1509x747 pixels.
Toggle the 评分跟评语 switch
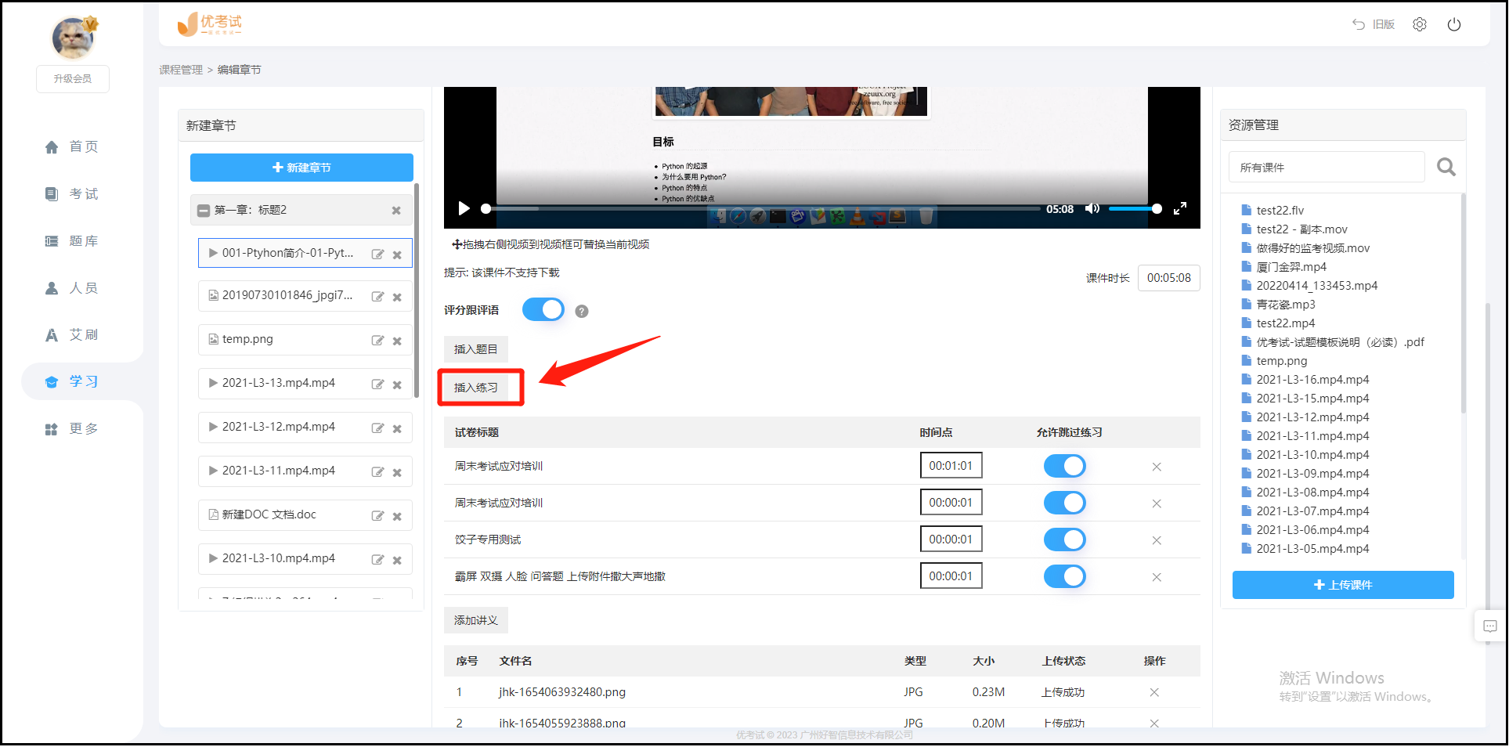tap(543, 309)
